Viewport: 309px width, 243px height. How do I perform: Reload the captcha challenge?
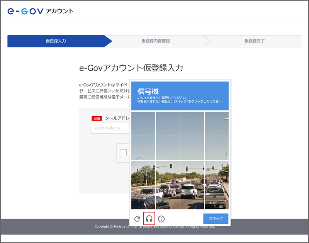pos(137,219)
